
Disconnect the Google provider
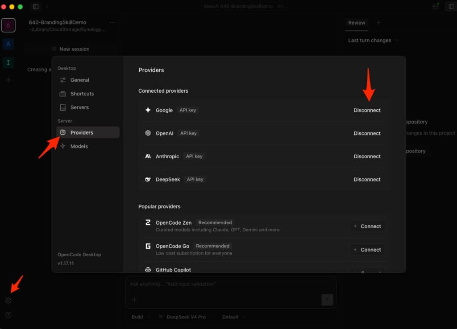367,111
